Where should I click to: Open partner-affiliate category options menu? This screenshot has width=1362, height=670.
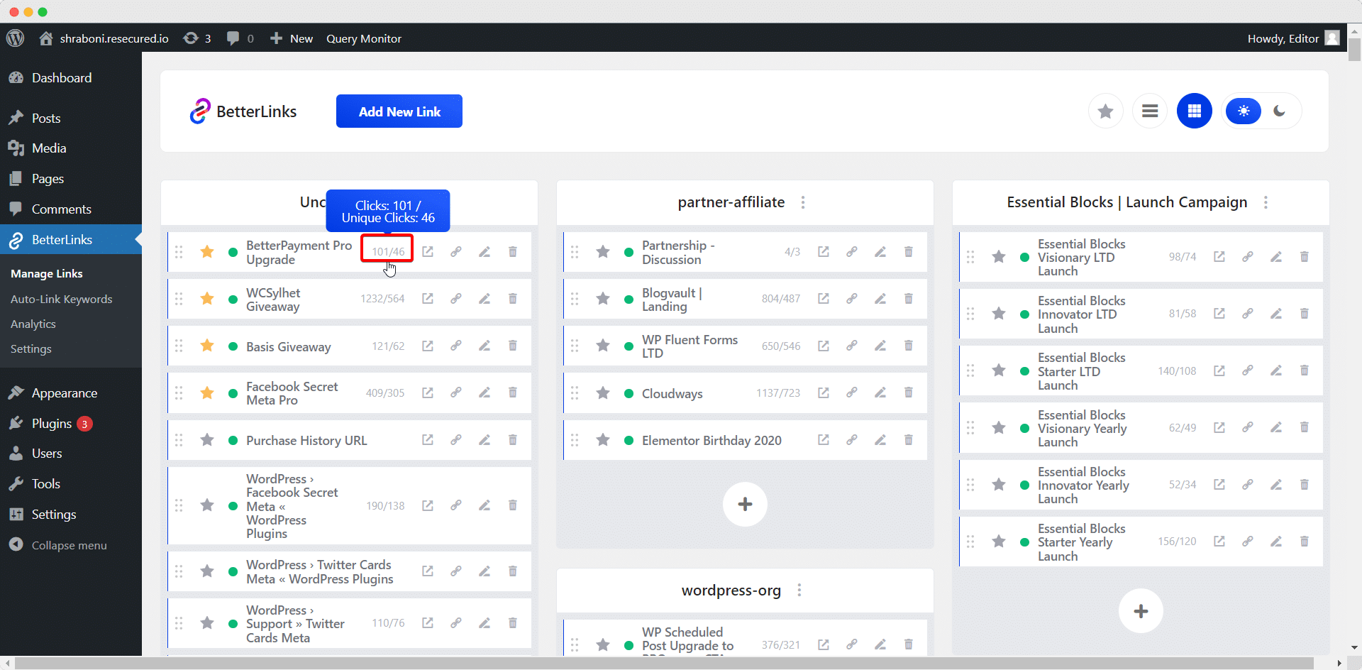point(803,203)
